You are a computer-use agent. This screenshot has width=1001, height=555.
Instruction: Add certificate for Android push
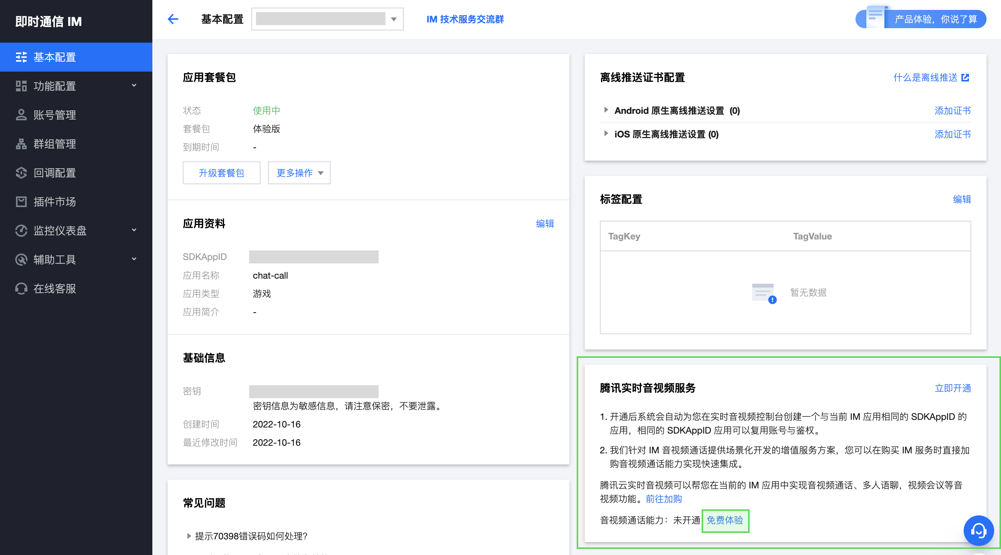(952, 111)
